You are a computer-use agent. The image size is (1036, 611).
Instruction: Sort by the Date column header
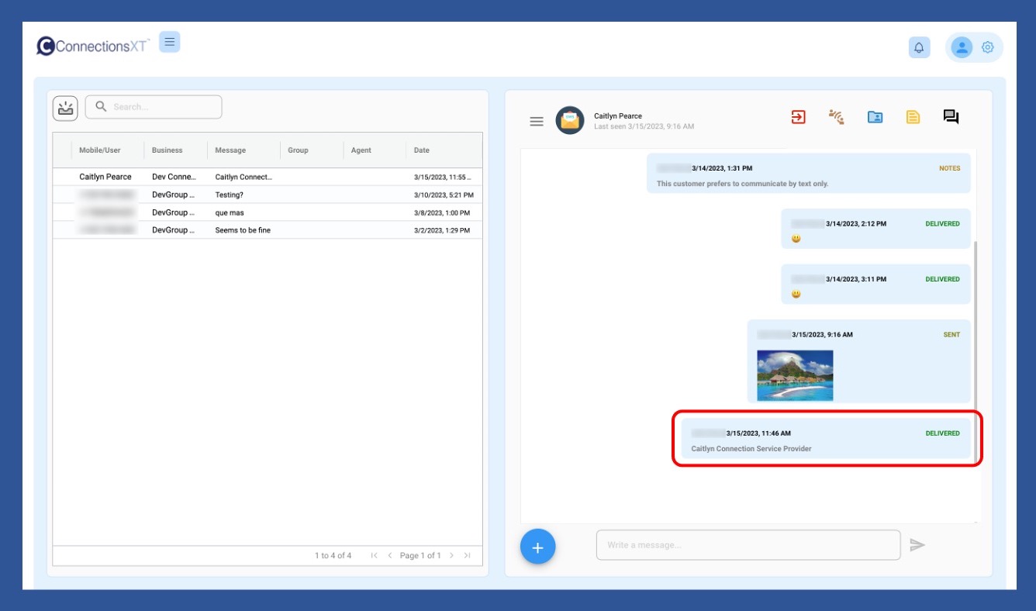[x=422, y=150]
